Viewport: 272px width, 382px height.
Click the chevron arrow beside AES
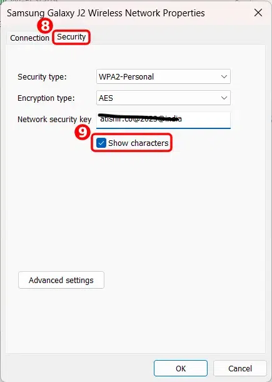[224, 98]
